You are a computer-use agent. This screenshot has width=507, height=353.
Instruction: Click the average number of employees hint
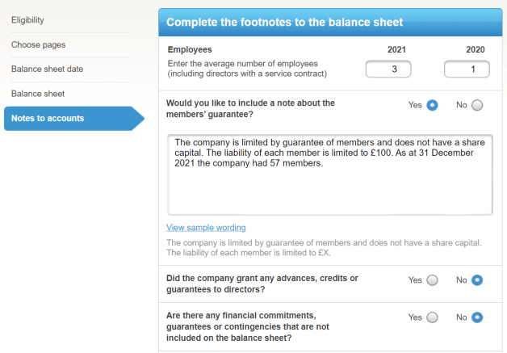tap(246, 69)
